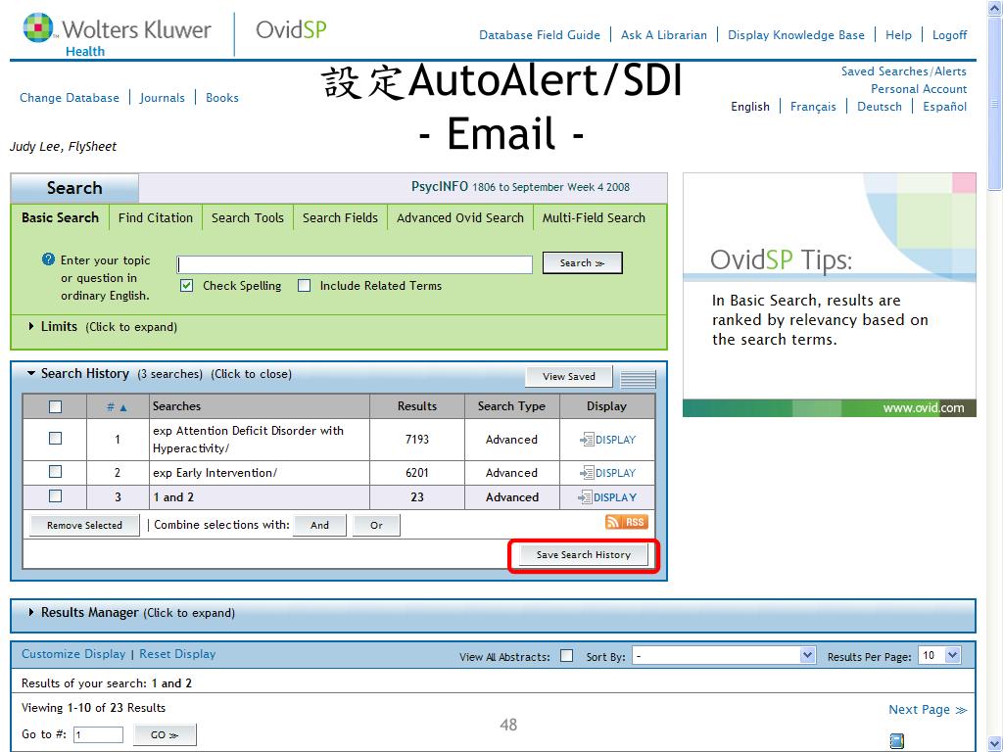Viewport: 1003px width, 752px height.
Task: Click scrollbar down arrow at bottom
Action: (995, 743)
